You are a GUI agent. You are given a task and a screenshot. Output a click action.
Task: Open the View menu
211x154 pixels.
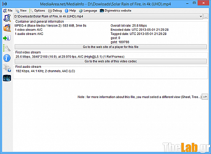pyautogui.click(x=21, y=11)
